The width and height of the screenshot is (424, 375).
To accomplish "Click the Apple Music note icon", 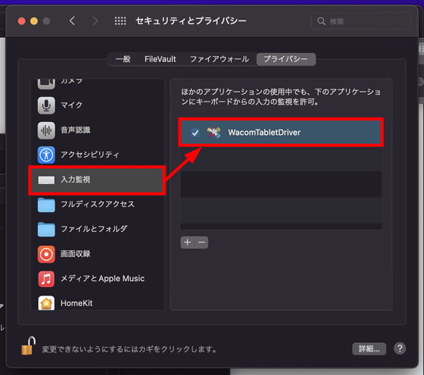I will pos(46,279).
